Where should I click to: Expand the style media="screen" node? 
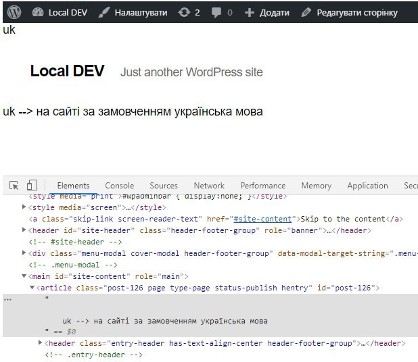click(x=24, y=207)
